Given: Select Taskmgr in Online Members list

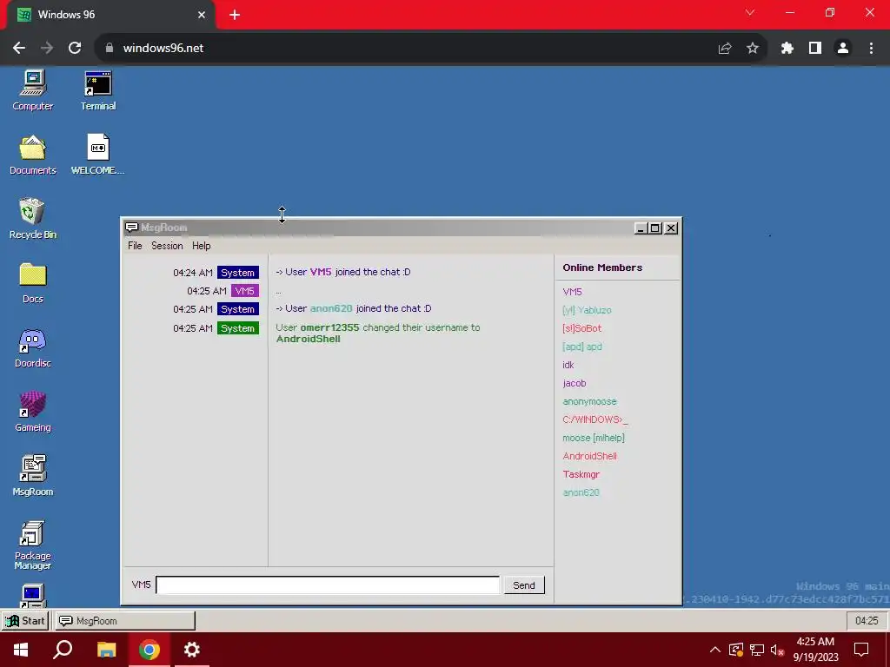Looking at the screenshot, I should 581,474.
